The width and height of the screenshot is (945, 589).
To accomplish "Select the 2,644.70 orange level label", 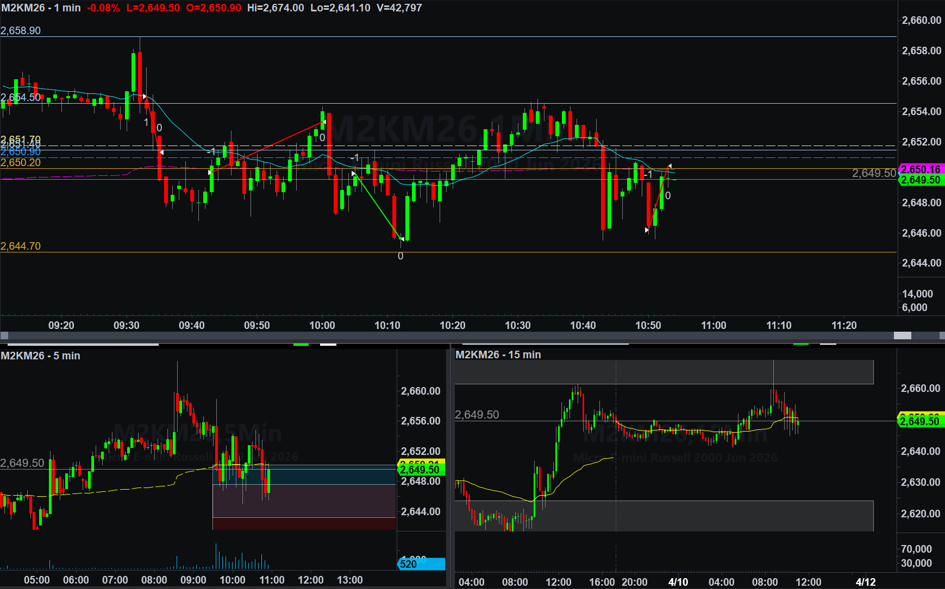I will point(21,246).
